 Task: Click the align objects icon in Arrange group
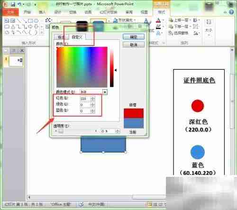click(x=195, y=20)
